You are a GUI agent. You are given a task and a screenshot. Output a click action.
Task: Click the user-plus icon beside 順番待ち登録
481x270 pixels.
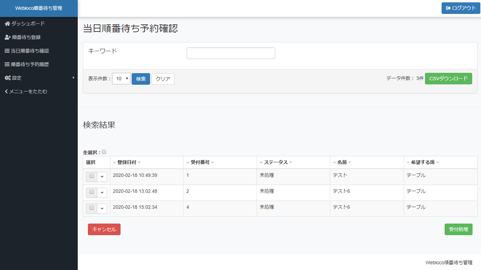8,37
